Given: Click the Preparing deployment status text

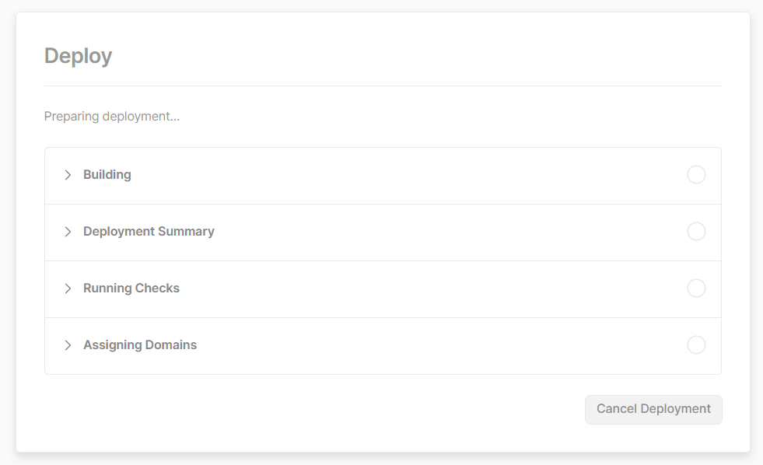Looking at the screenshot, I should (111, 117).
